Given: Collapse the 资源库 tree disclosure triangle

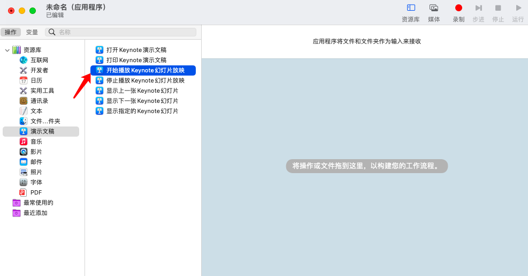Looking at the screenshot, I should pyautogui.click(x=7, y=50).
